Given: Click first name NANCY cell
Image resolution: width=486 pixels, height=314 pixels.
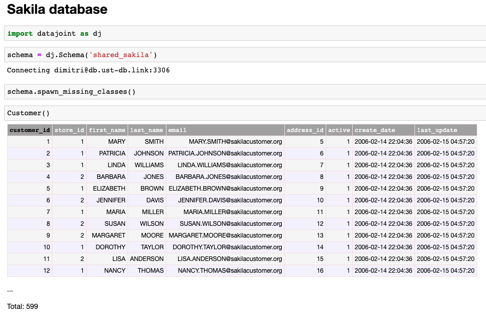Looking at the screenshot, I should coord(107,271).
